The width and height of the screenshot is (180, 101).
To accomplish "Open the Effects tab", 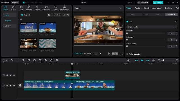I will pyautogui.click(x=37, y=8).
